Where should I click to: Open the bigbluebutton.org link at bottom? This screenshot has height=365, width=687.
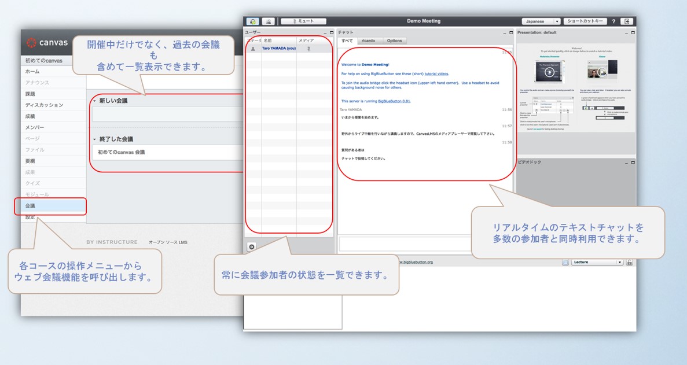[416, 262]
